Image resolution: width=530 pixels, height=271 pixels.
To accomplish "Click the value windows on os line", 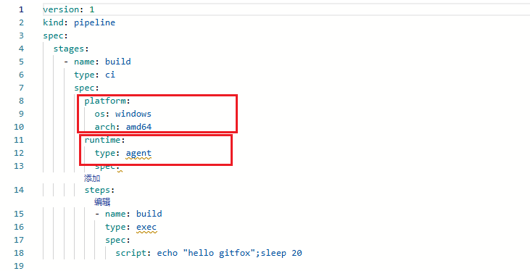I will point(133,114).
